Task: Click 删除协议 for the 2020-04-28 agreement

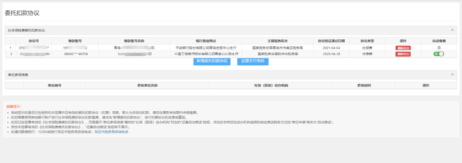Action: click(403, 54)
